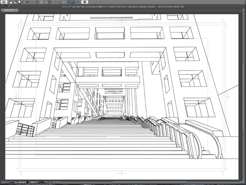Image resolution: width=246 pixels, height=185 pixels.
Task: Rotate canvas left with status bar icon
Action: tap(48, 182)
